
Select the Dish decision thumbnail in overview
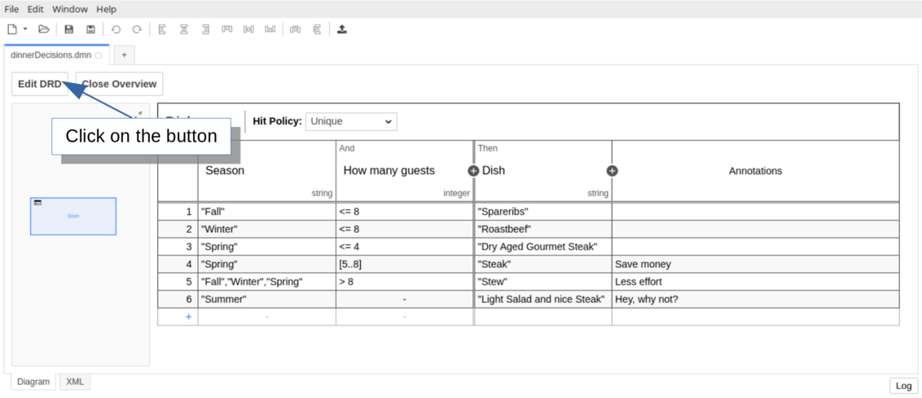73,216
